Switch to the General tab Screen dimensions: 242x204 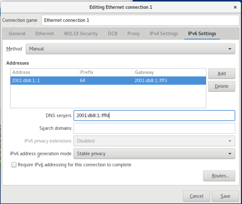17,34
